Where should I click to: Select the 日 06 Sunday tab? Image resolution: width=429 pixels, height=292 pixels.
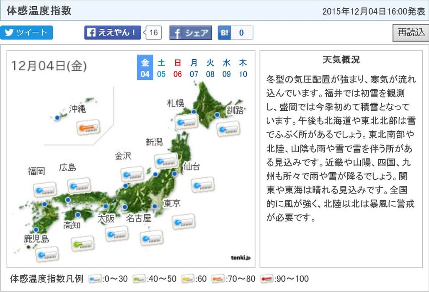(178, 68)
